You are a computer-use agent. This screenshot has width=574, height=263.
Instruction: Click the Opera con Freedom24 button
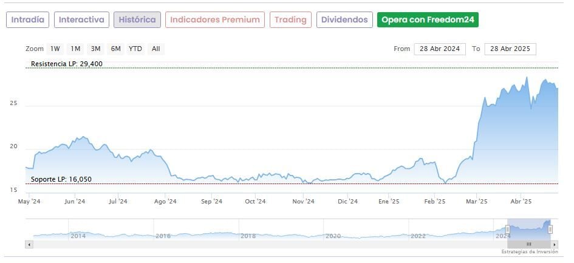tap(428, 19)
